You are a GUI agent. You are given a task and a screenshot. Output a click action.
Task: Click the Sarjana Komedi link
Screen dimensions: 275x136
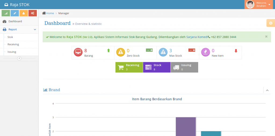point(197,37)
